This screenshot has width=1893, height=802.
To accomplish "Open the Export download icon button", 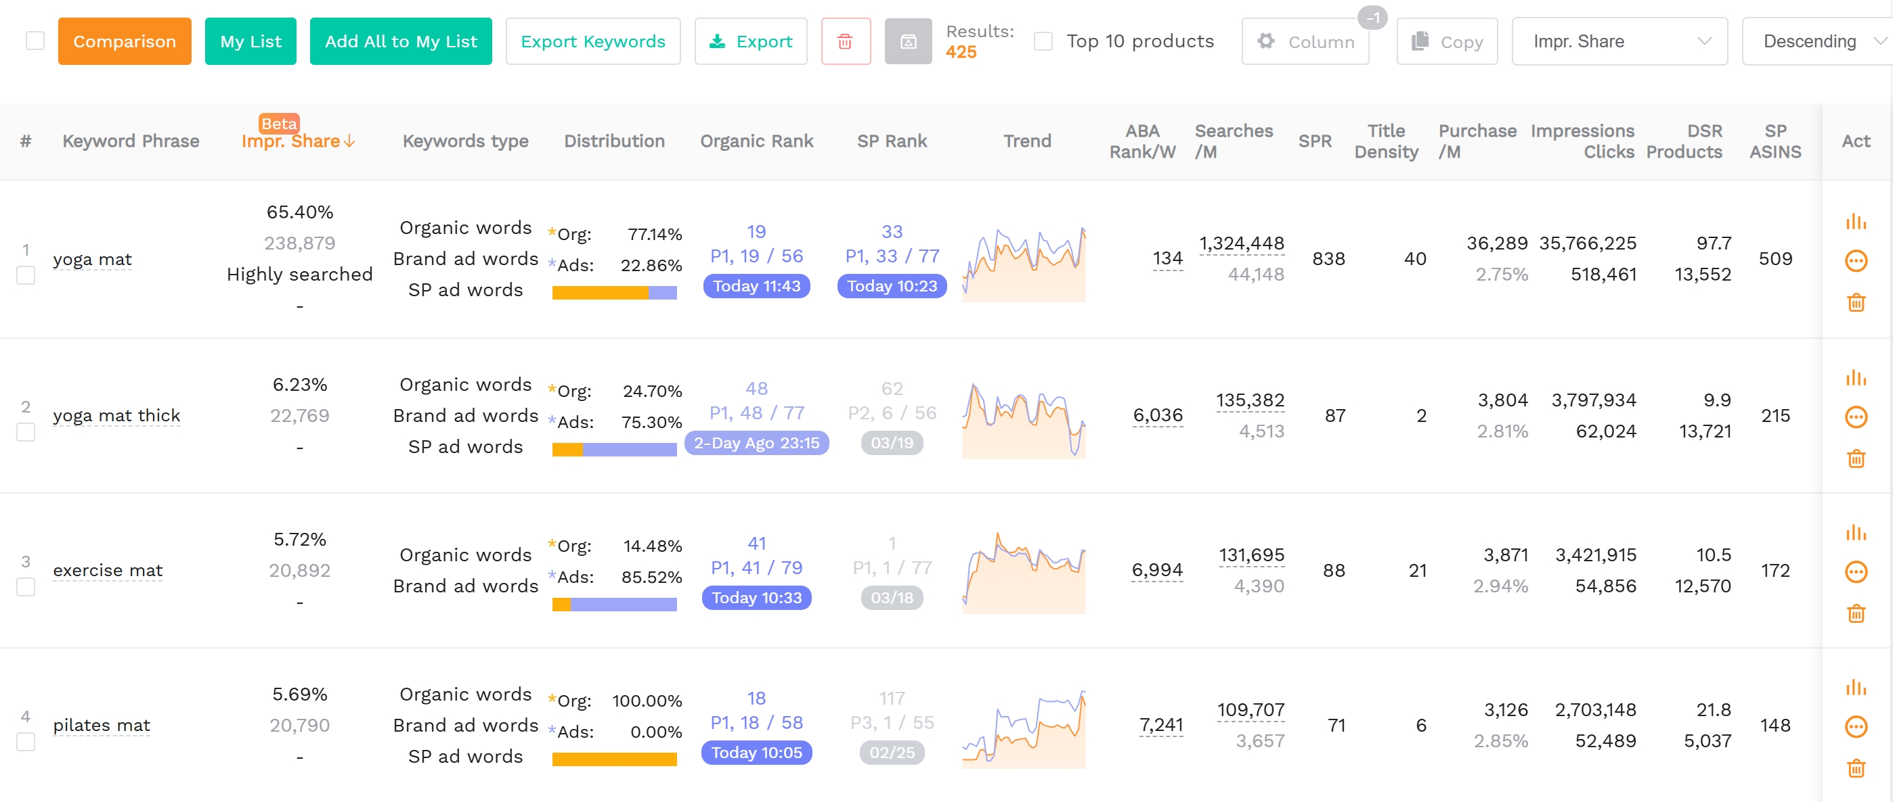I will (x=750, y=41).
